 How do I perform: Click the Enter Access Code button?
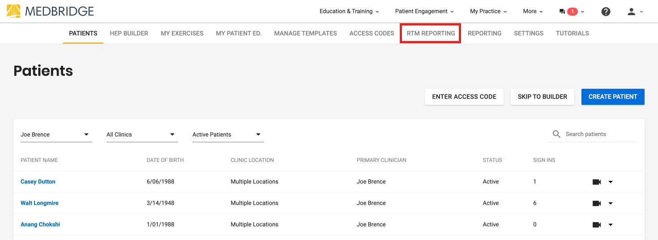click(x=464, y=97)
